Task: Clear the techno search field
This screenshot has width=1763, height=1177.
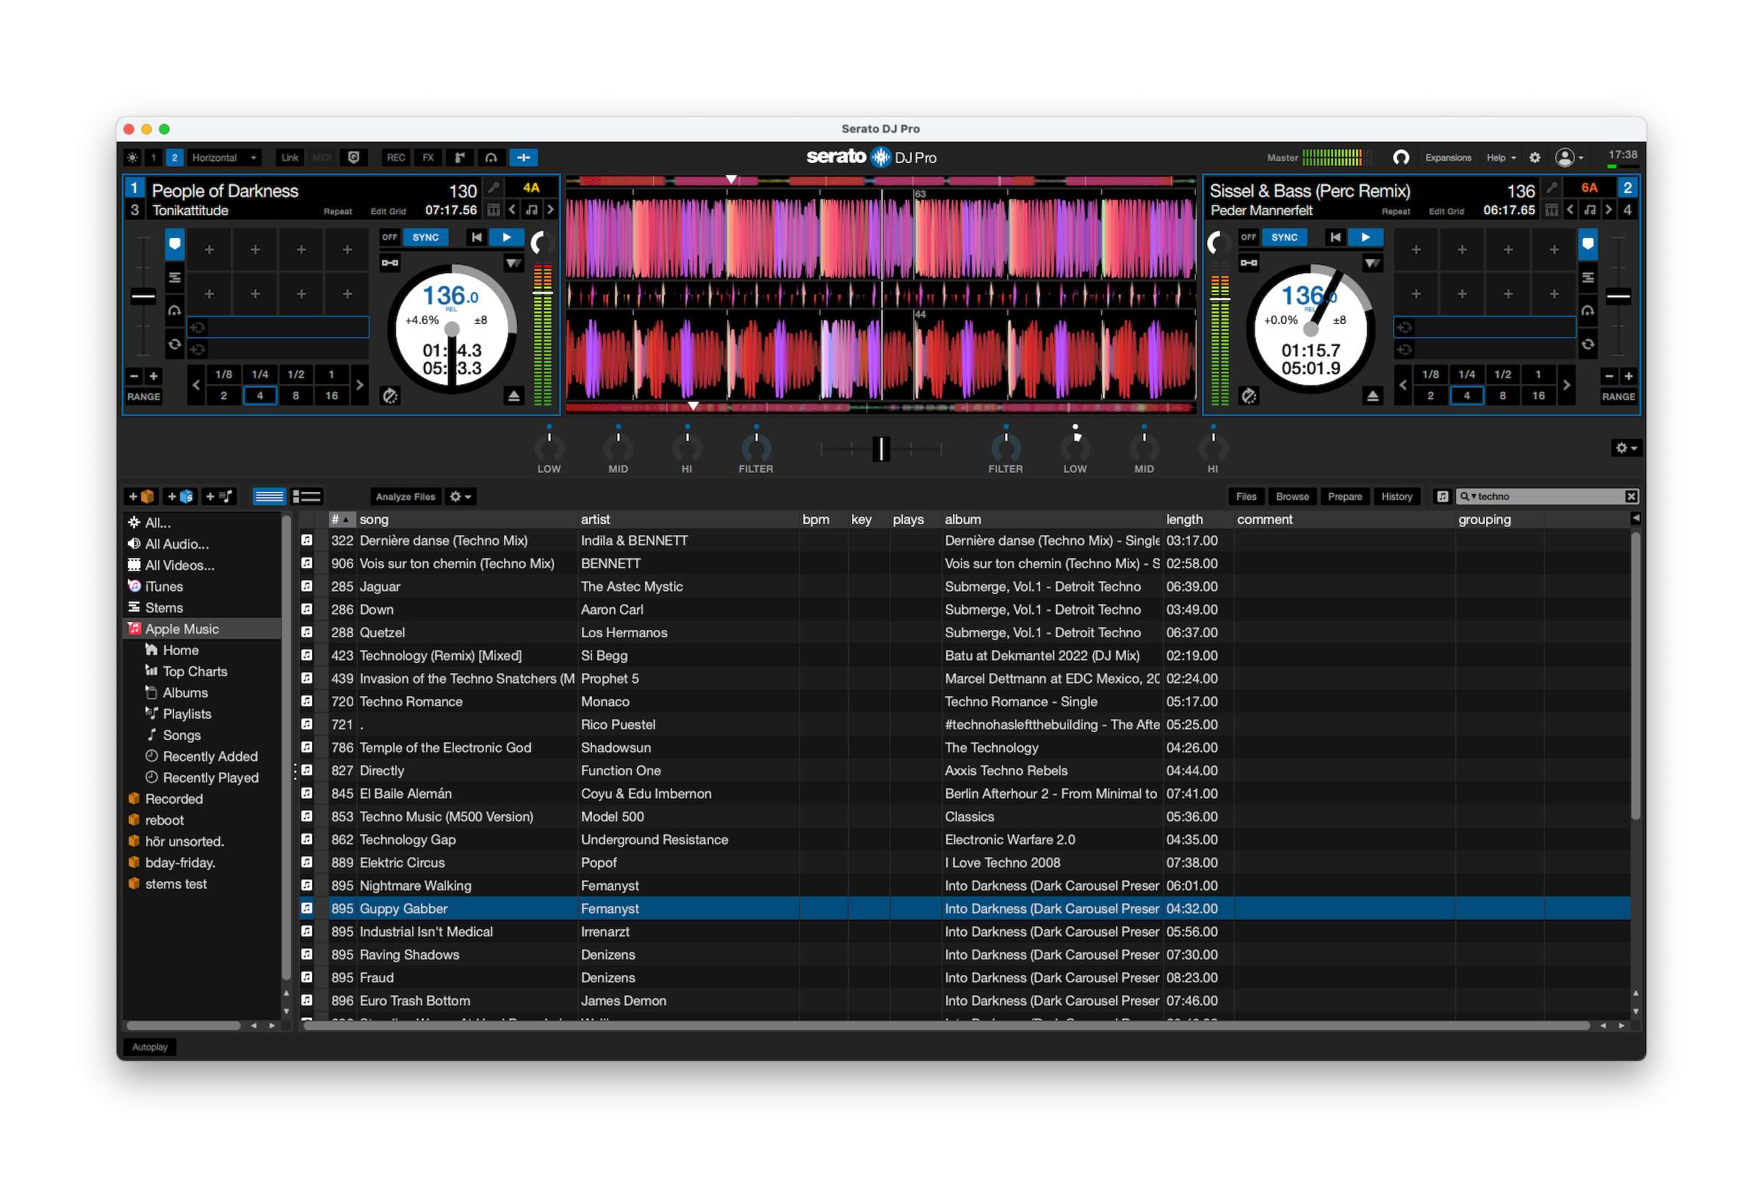Action: coord(1631,497)
